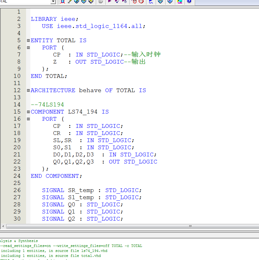This screenshot has height=260, width=259.
Task: Click the yellow-magenta SOPC Builder icon
Action: [180, 2]
